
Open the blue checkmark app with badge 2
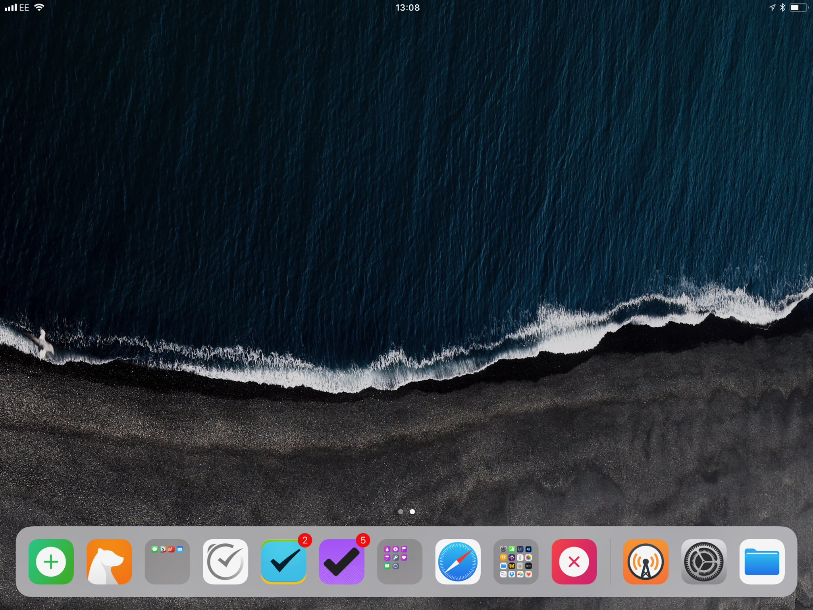[x=283, y=562]
